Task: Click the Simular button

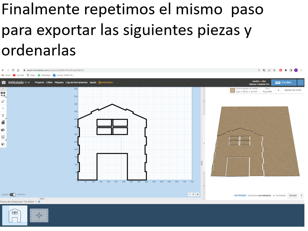Action: (x=293, y=196)
